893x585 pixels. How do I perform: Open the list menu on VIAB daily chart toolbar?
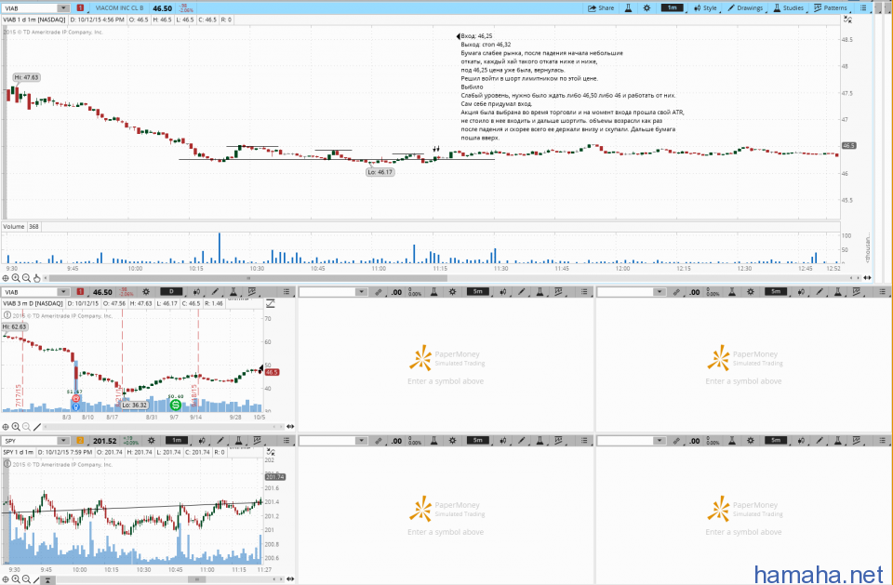click(x=287, y=292)
